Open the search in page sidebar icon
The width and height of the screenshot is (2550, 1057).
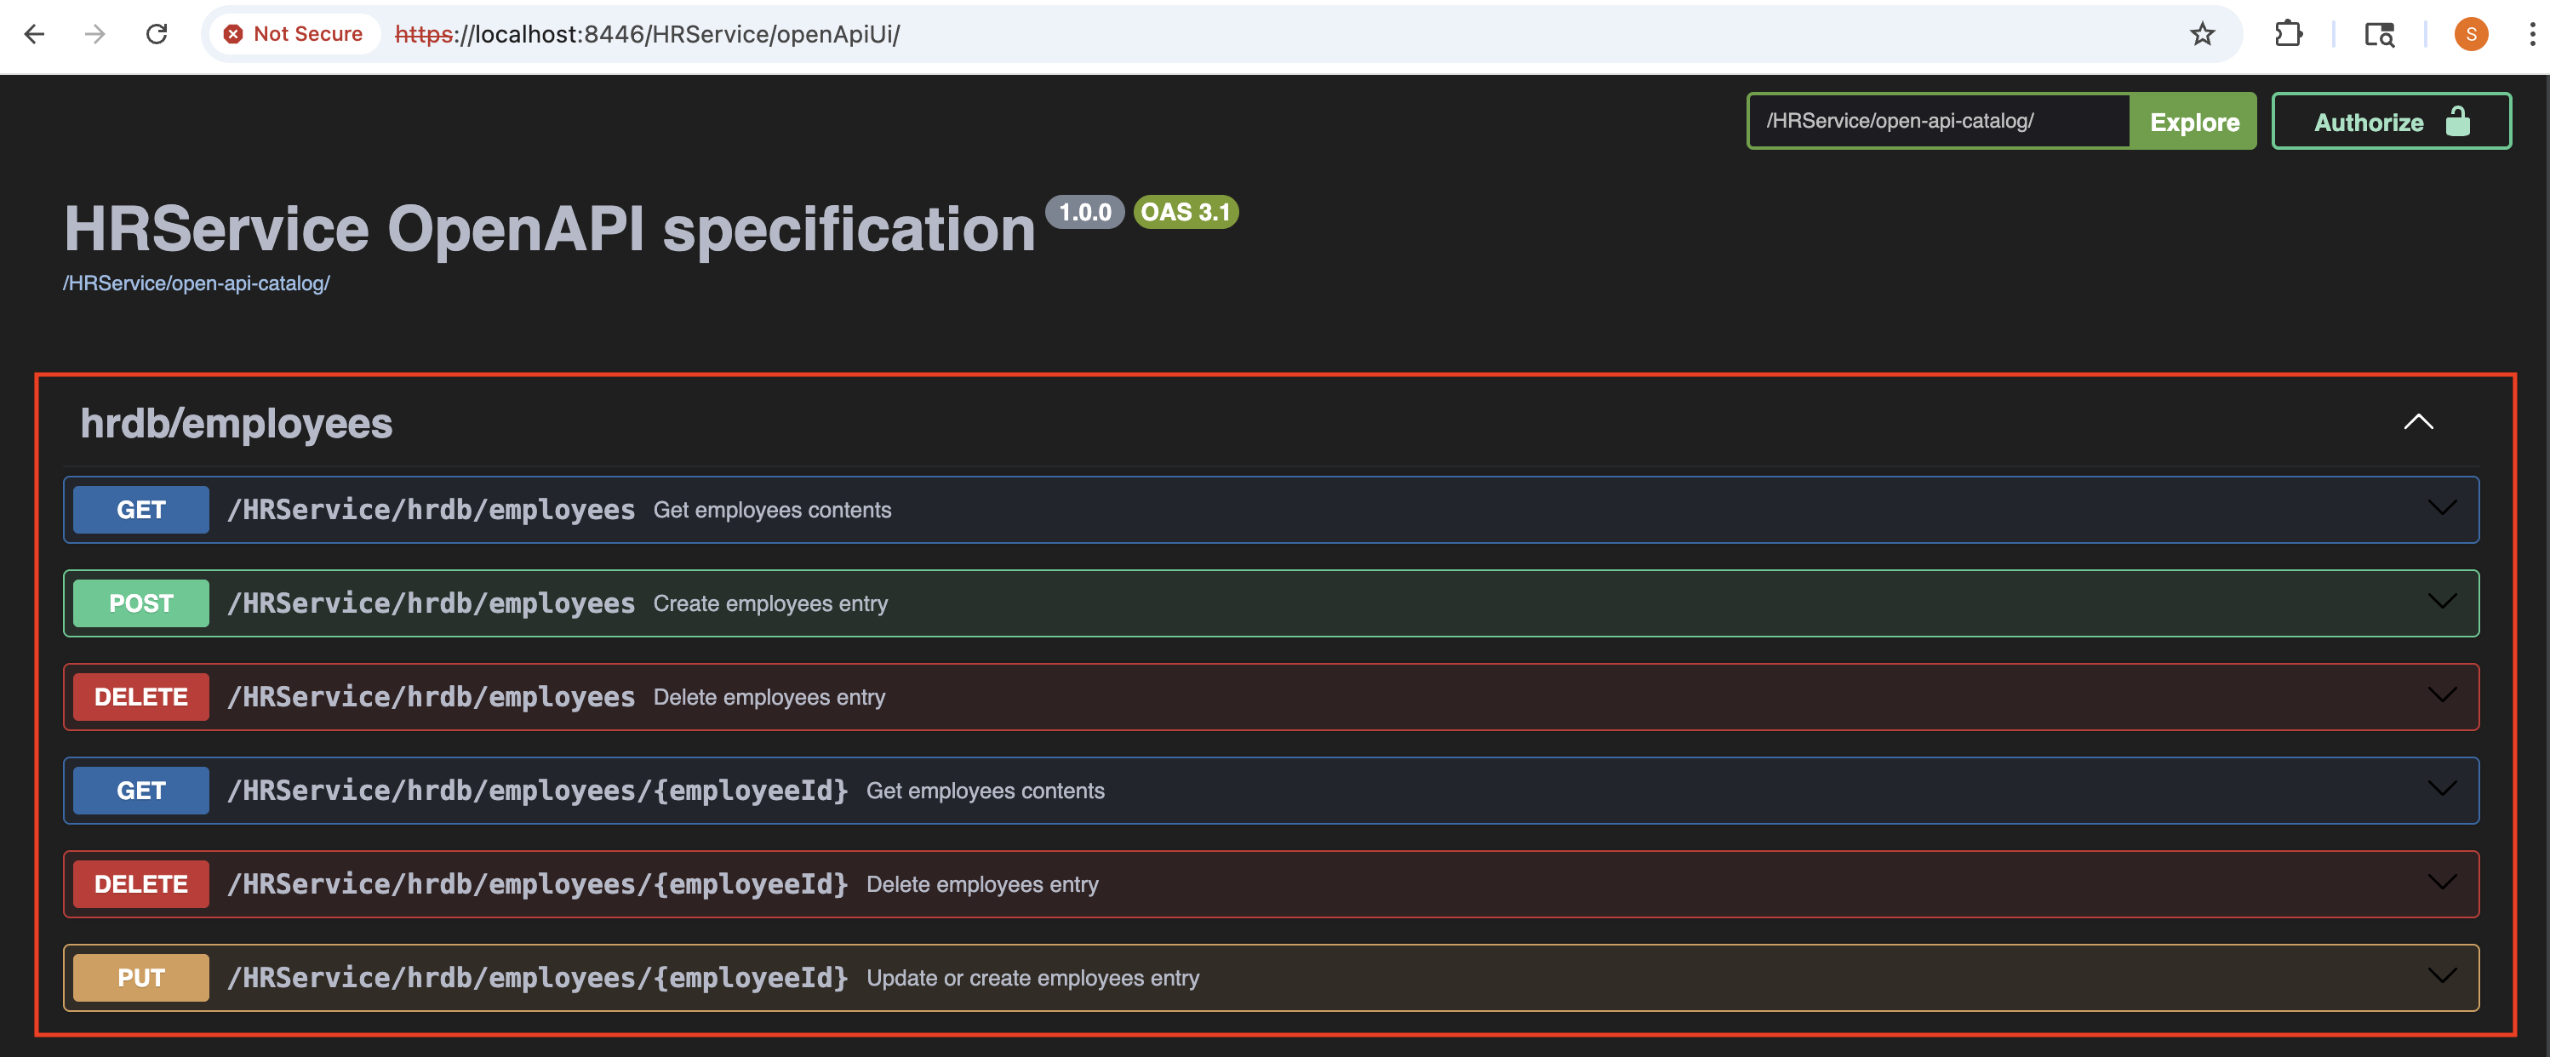[x=2380, y=34]
